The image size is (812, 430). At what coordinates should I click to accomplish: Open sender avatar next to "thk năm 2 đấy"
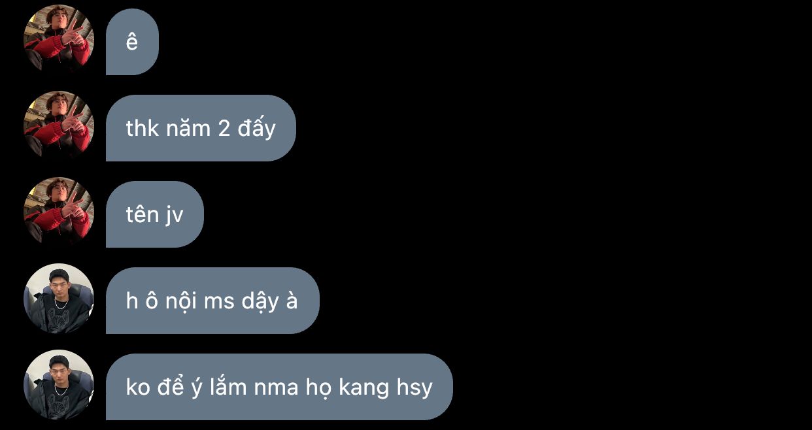click(59, 126)
